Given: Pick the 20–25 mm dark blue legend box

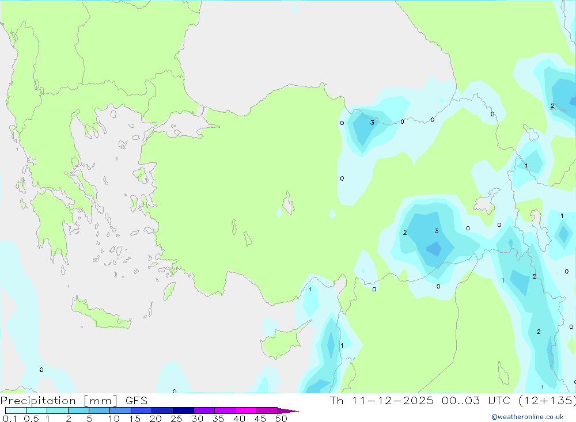Looking at the screenshot, I should point(162,410).
